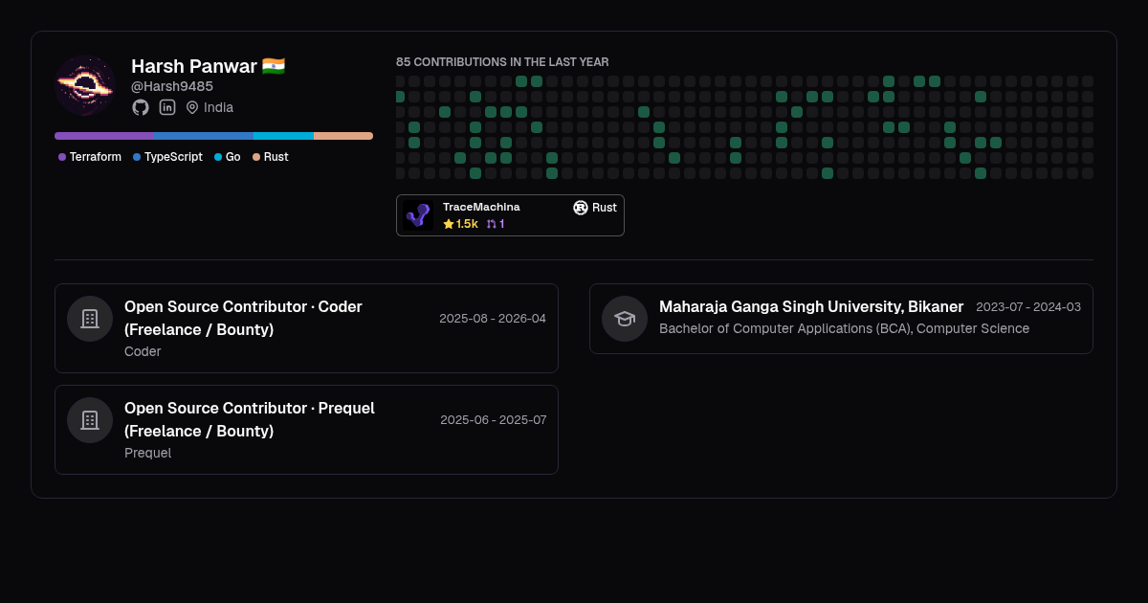Click the Prequel company name subtitle
The width and height of the screenshot is (1148, 603).
click(x=148, y=453)
